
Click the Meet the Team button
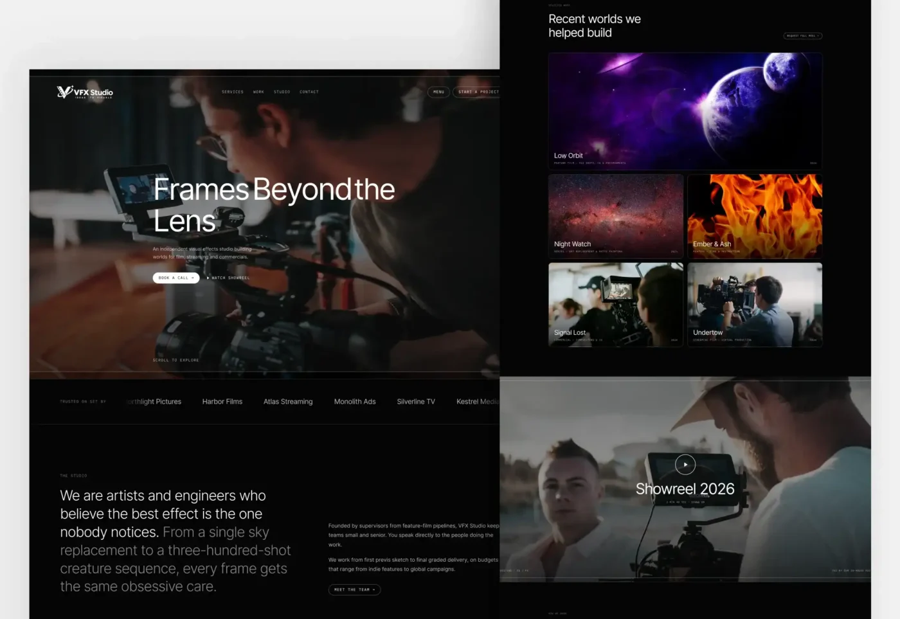pos(355,589)
